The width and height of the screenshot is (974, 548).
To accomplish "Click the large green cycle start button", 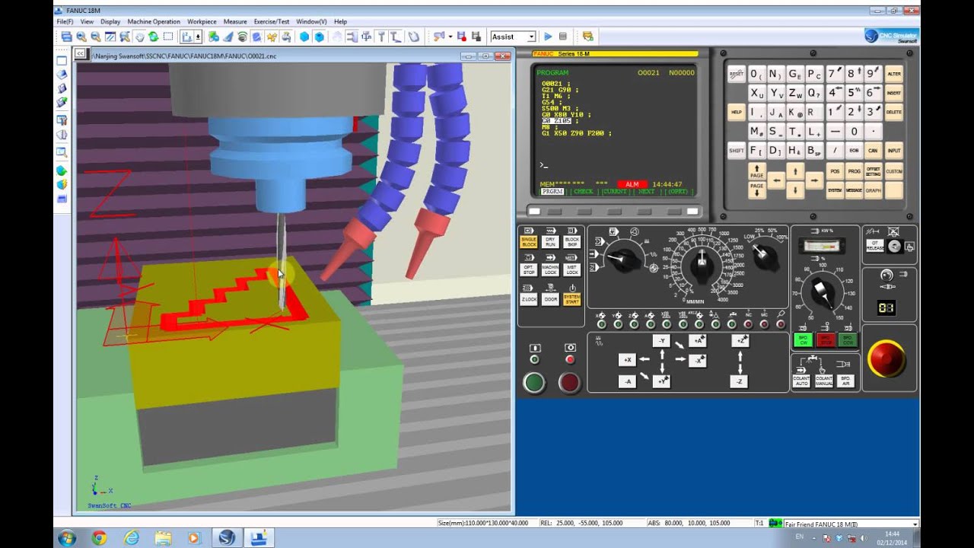I will click(x=534, y=382).
